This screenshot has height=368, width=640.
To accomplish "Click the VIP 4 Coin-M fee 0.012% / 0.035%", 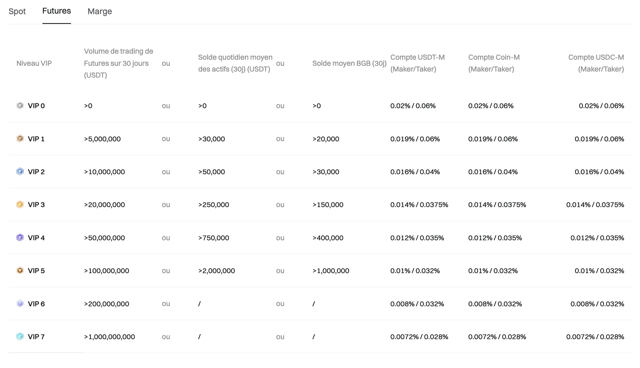I will 495,238.
